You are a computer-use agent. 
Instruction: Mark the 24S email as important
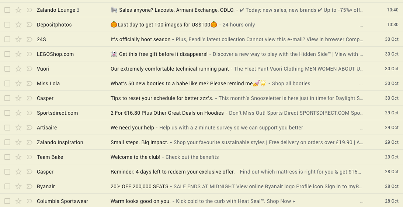click(x=29, y=39)
